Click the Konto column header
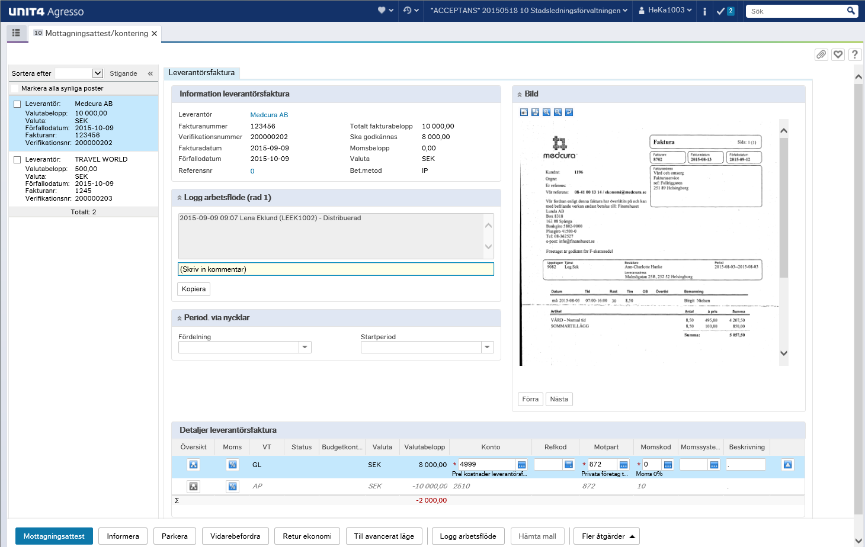 click(x=491, y=448)
